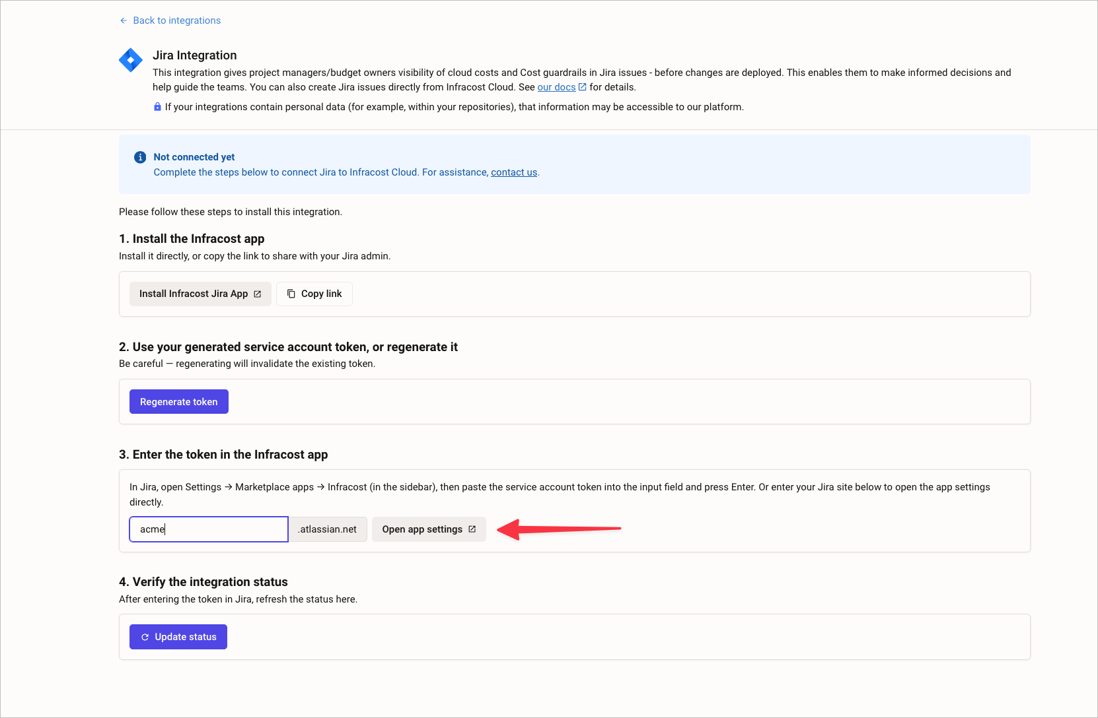The width and height of the screenshot is (1098, 718).
Task: Click the back arrow icon
Action: (124, 20)
